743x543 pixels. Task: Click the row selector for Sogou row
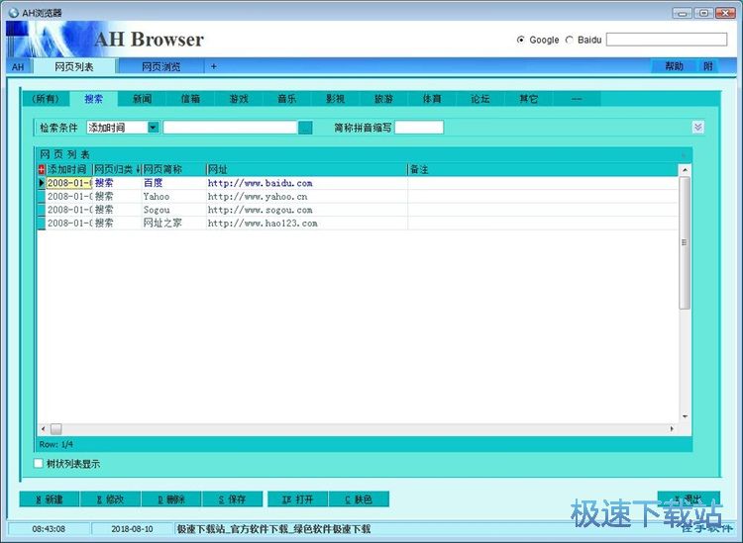point(42,210)
